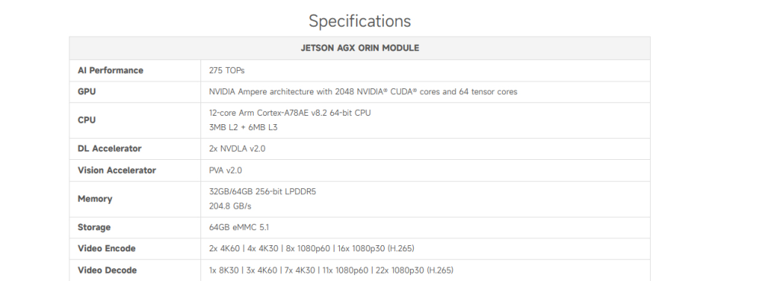Click the DL Accelerator row label

(109, 148)
